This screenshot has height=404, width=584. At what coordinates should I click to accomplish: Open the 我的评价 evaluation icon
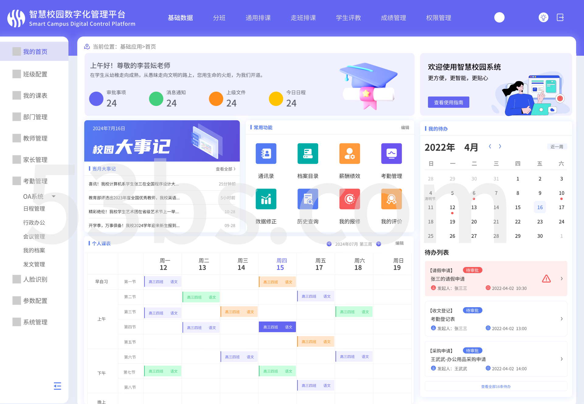(x=391, y=199)
